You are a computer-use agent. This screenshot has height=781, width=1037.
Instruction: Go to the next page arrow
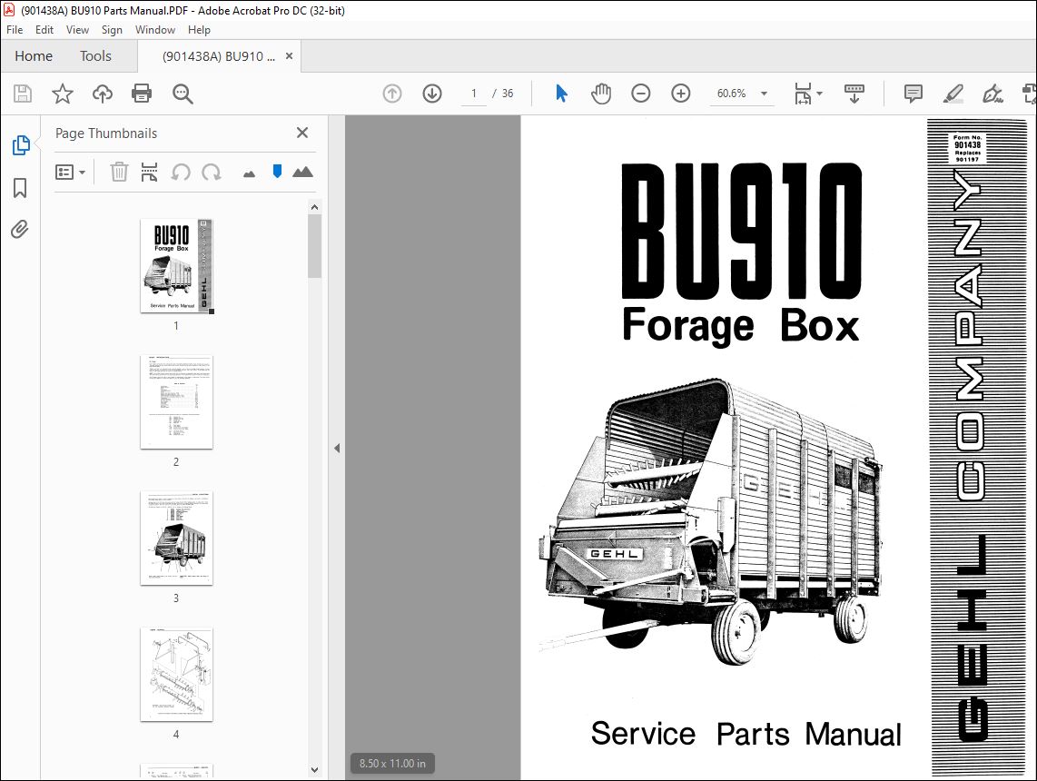click(432, 94)
